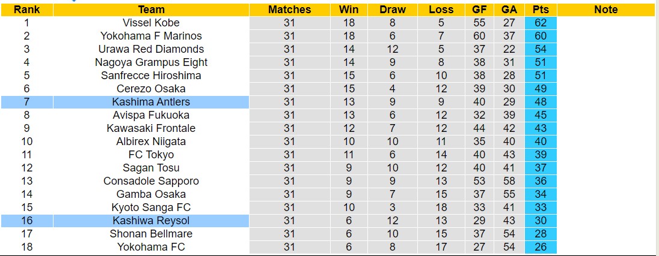
Task: Click the Shonan Bellmare team name
Action: [x=151, y=234]
